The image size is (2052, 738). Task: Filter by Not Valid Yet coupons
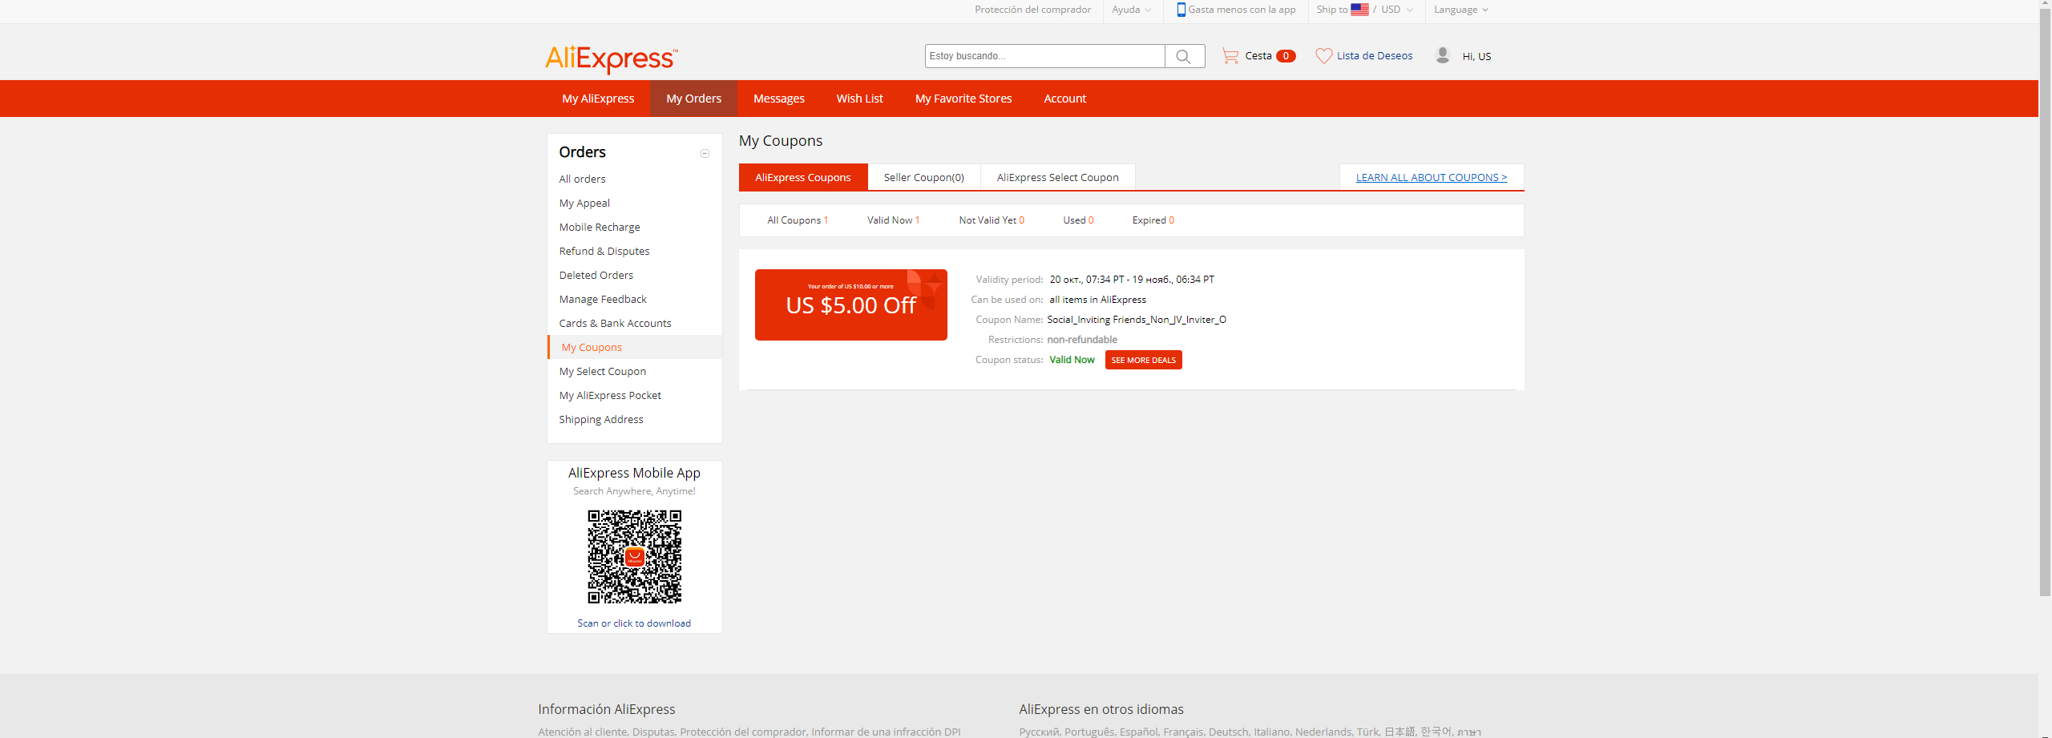tap(992, 220)
